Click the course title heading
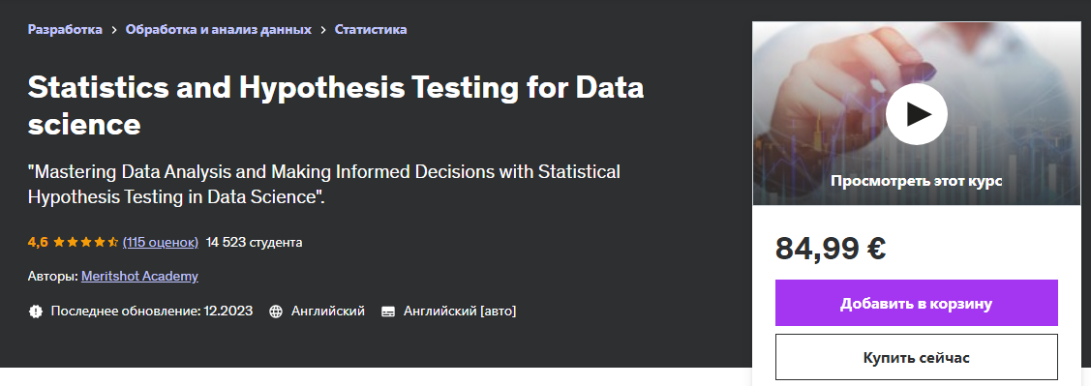The image size is (1091, 386). click(x=336, y=105)
